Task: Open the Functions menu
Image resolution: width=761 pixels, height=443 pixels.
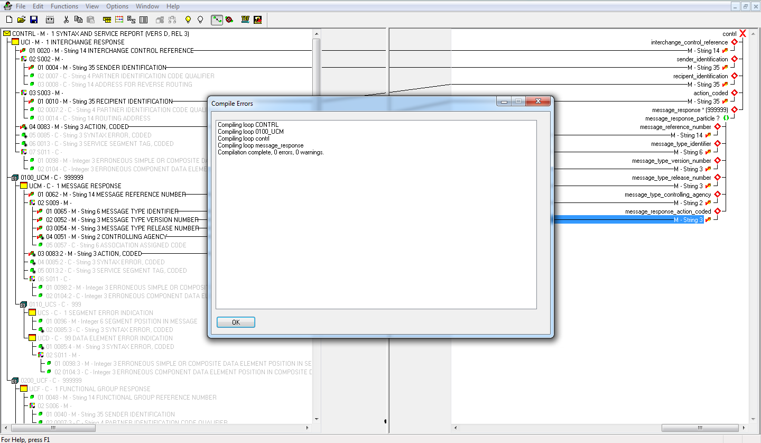Action: click(64, 6)
